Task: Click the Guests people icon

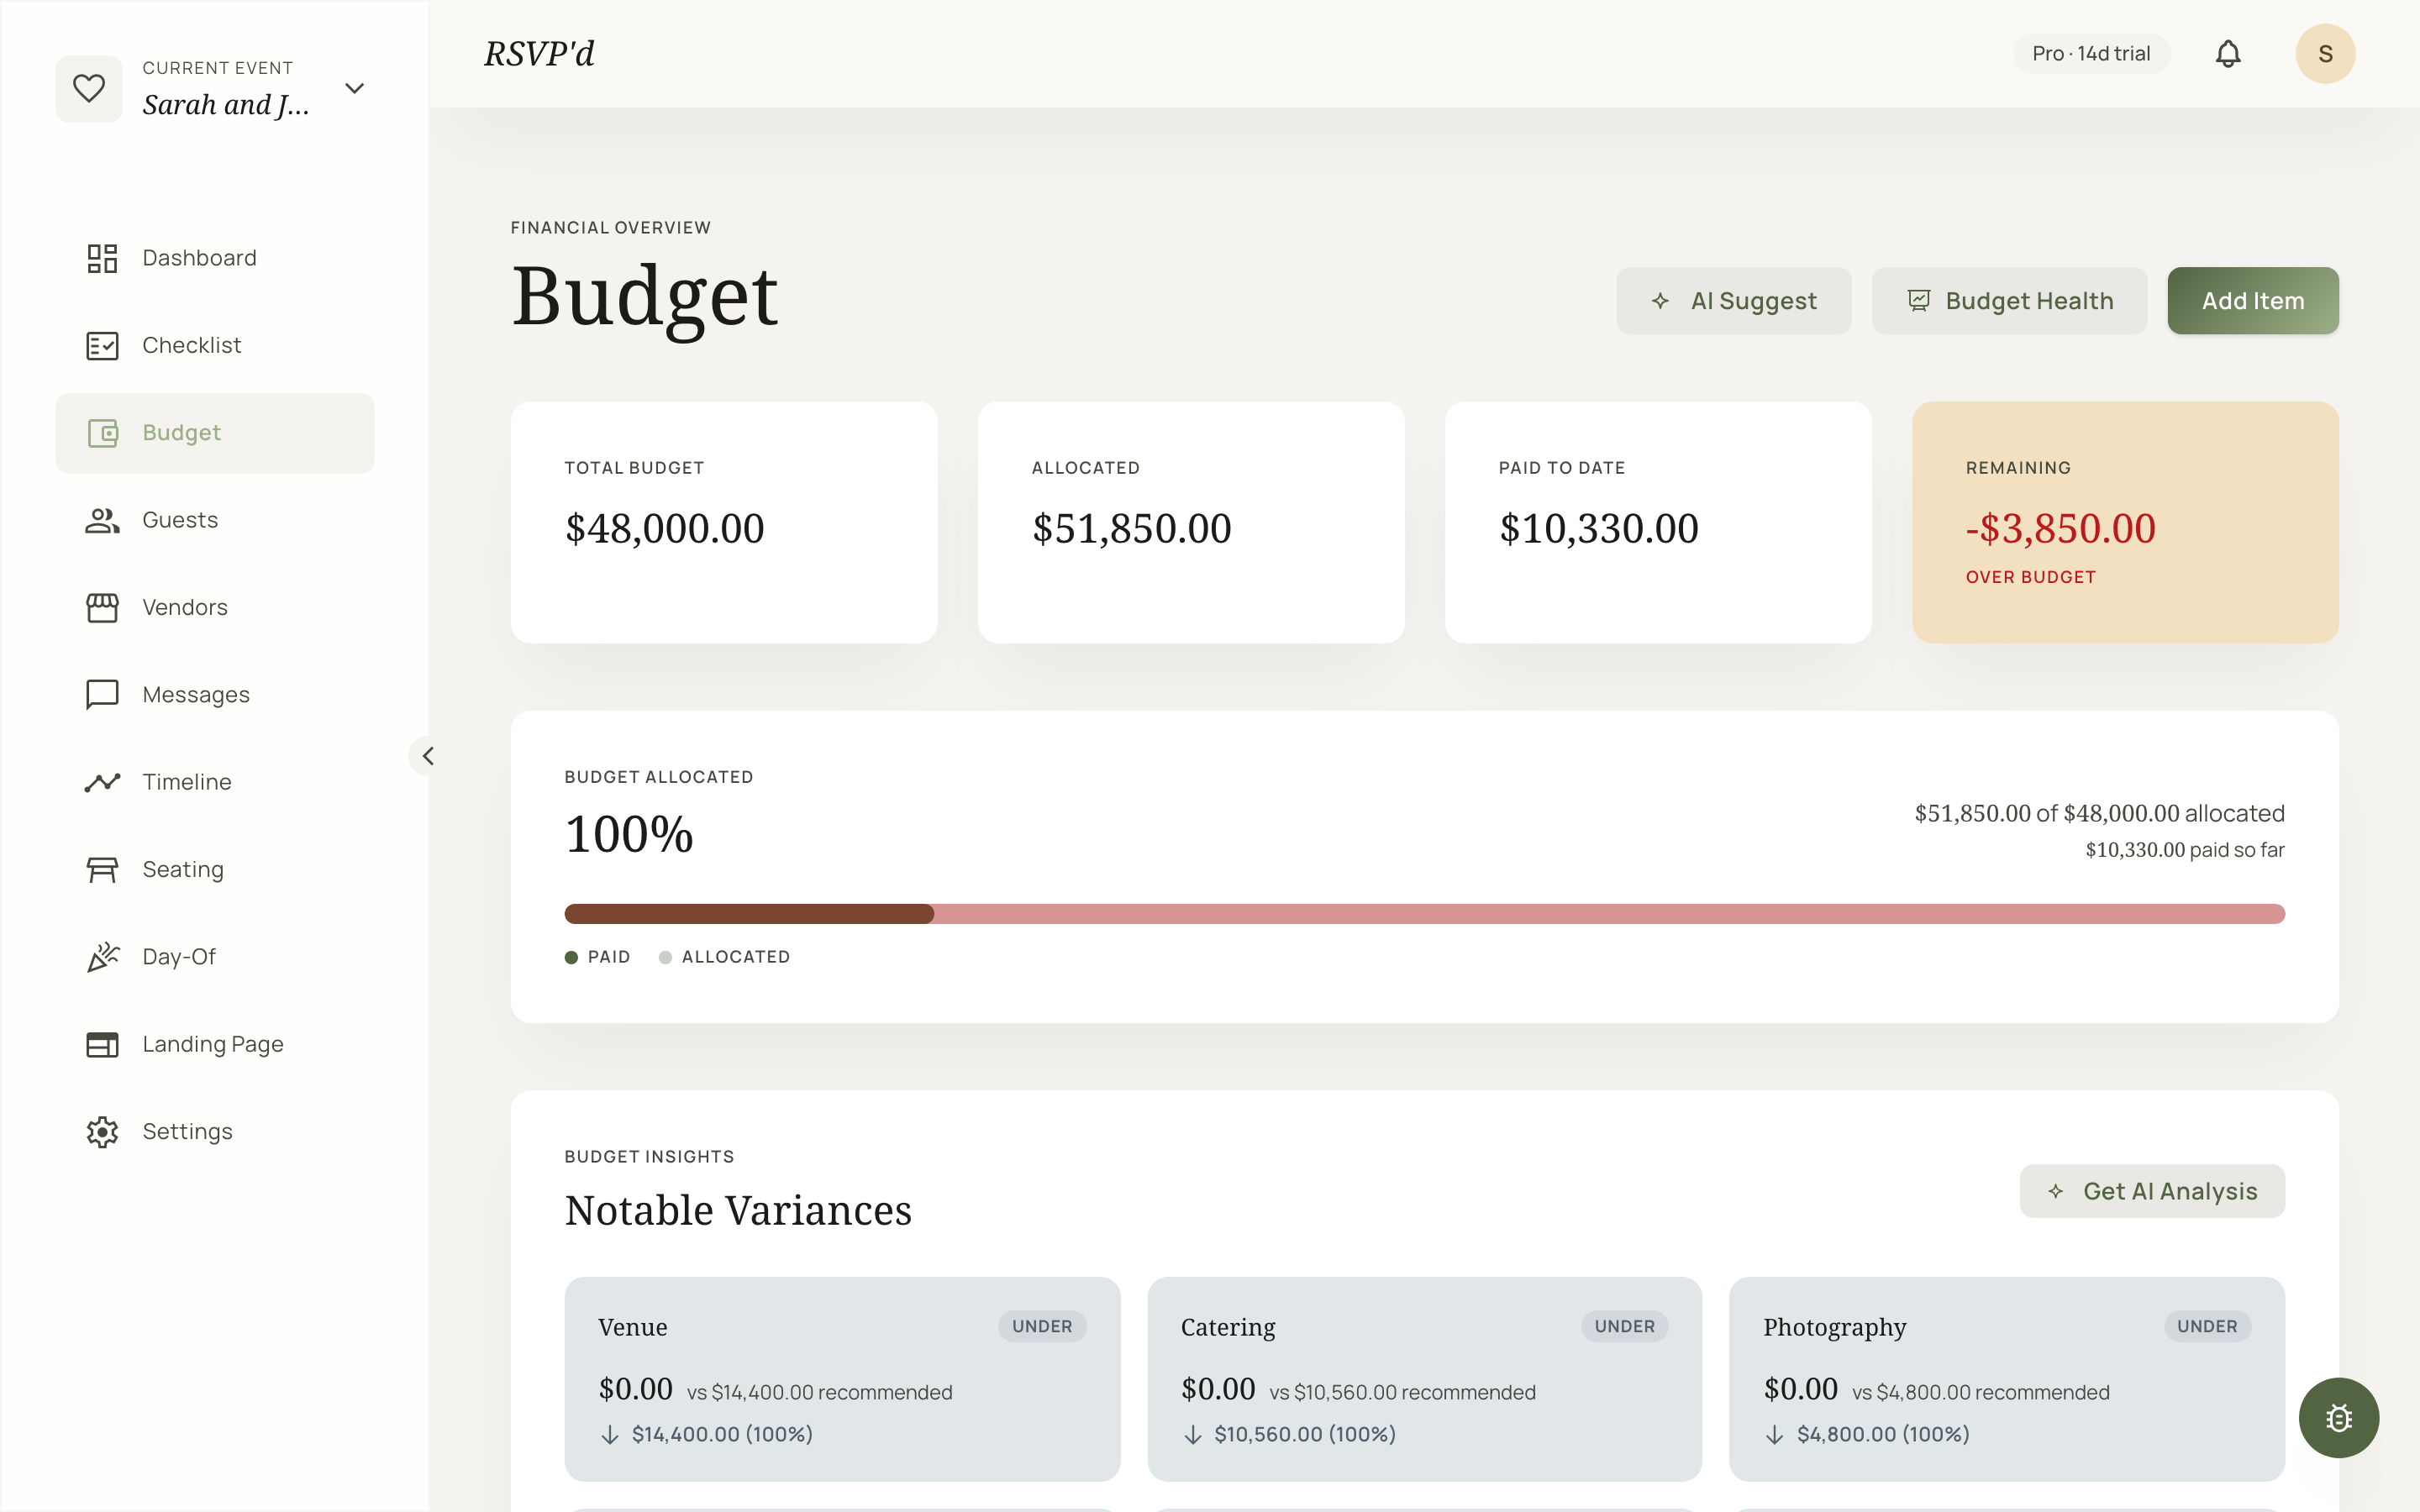Action: pos(102,520)
